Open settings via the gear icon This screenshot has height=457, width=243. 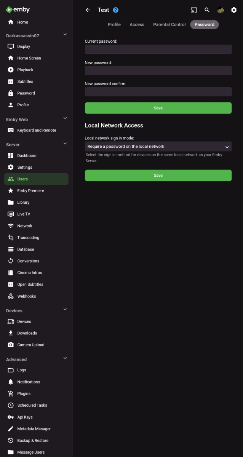(x=234, y=10)
